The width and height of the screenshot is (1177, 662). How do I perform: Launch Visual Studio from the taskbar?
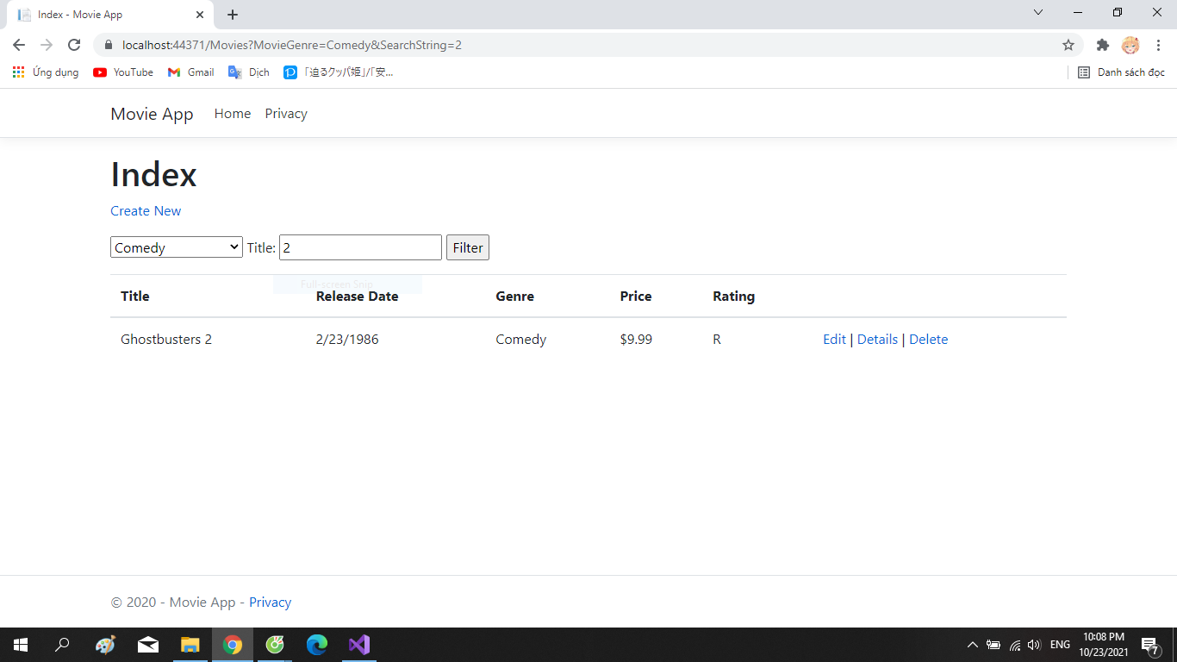click(x=358, y=645)
